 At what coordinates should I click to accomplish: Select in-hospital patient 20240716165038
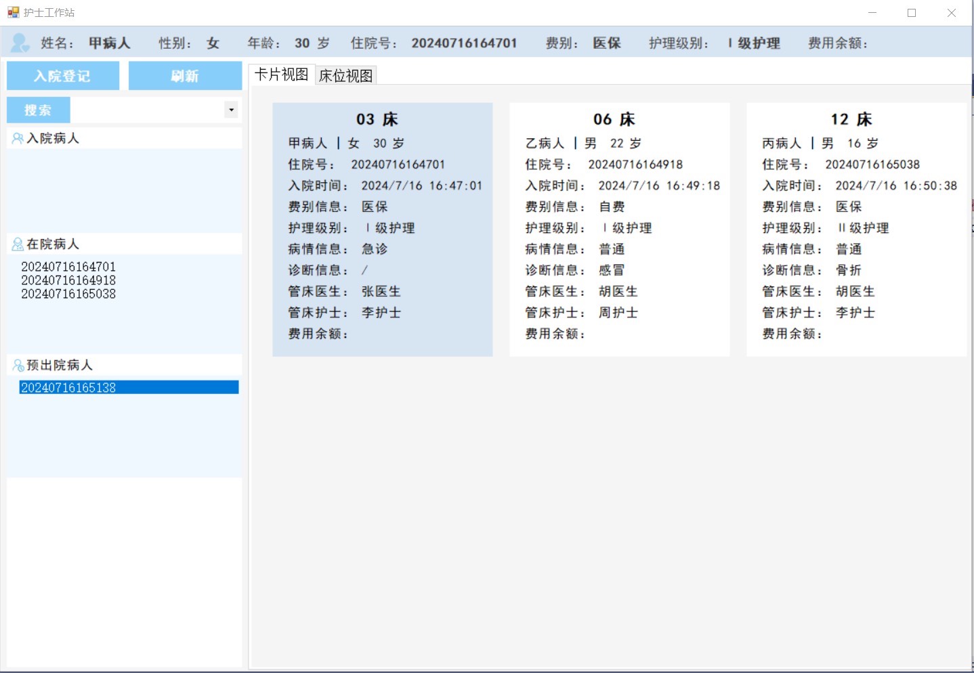pos(68,294)
